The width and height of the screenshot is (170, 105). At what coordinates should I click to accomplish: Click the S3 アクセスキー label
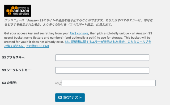point(14,57)
